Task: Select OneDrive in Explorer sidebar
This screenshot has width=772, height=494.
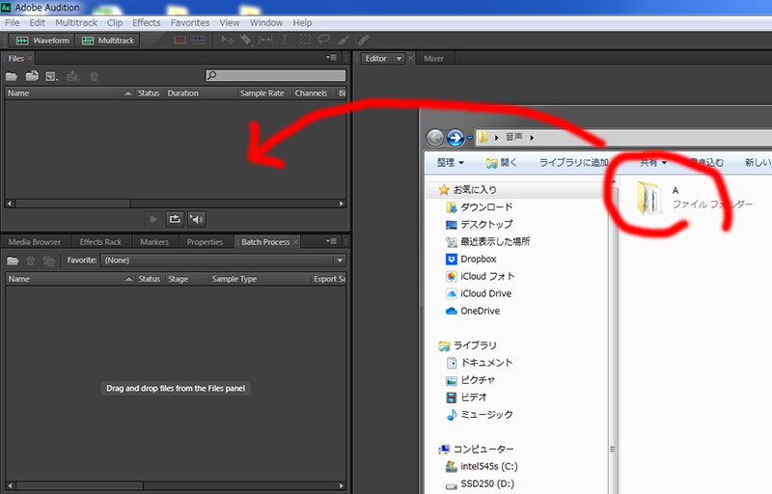Action: tap(472, 311)
